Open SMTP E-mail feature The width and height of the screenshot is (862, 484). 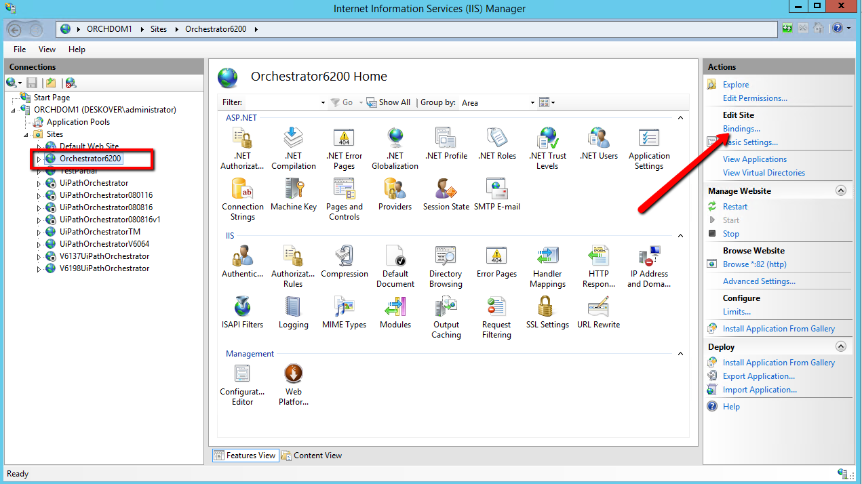[497, 195]
